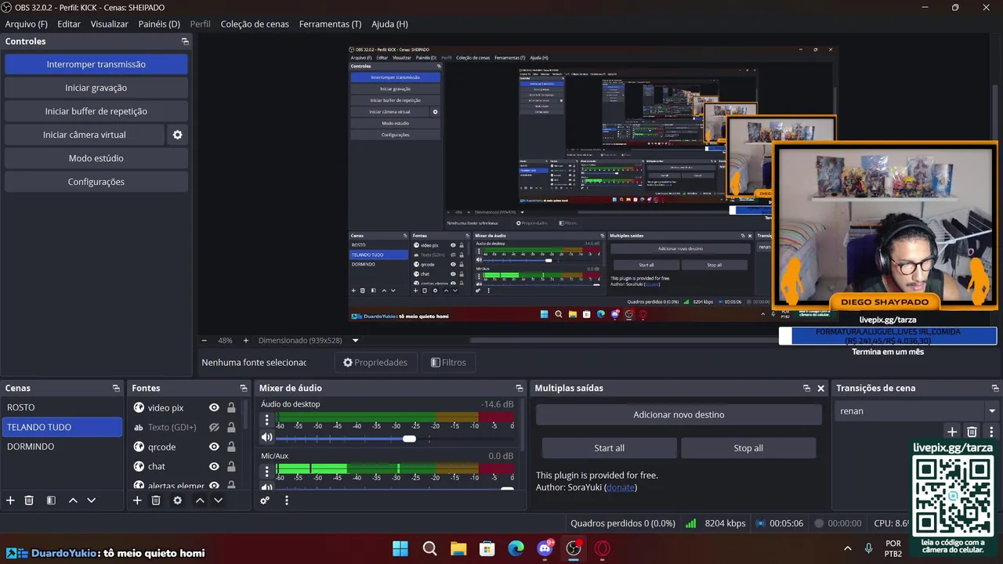The height and width of the screenshot is (564, 1003).
Task: Add a new scene with plus icon
Action: [x=10, y=501]
